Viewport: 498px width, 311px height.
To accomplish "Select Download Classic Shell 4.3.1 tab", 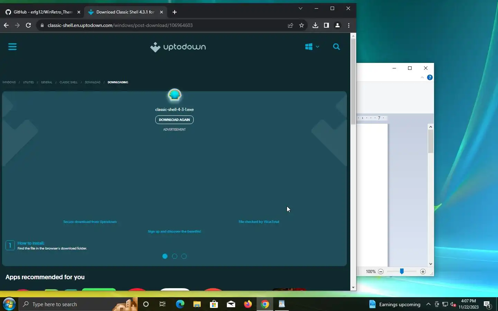I will tap(126, 12).
